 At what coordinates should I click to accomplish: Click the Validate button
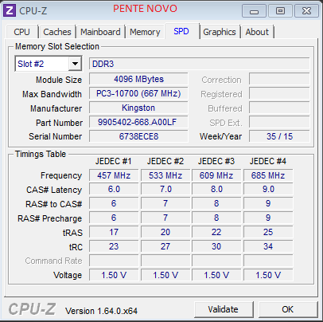224,309
